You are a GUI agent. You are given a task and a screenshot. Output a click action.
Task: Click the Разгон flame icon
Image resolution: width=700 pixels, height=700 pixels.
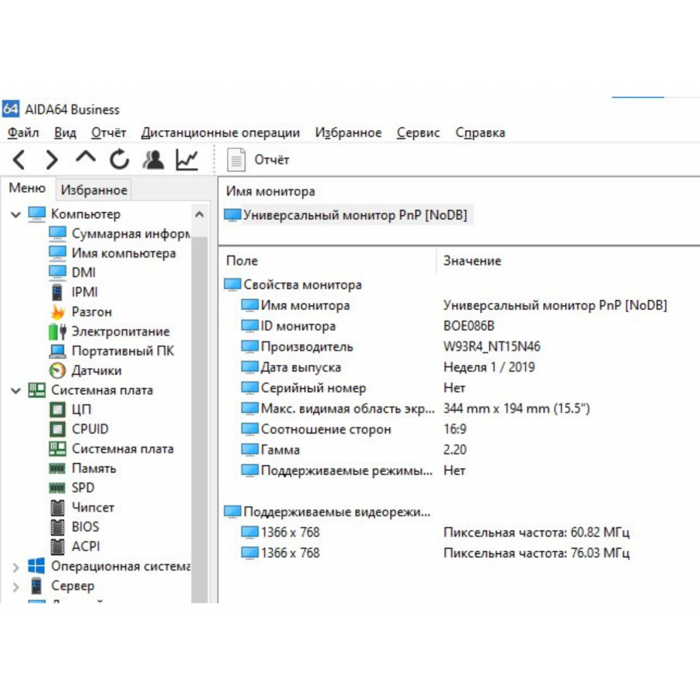(57, 311)
